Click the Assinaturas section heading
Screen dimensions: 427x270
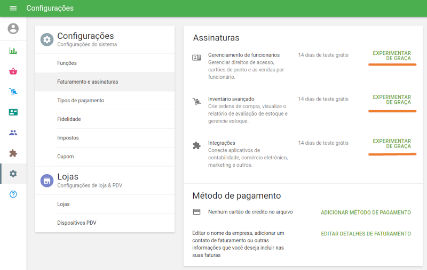click(x=216, y=38)
